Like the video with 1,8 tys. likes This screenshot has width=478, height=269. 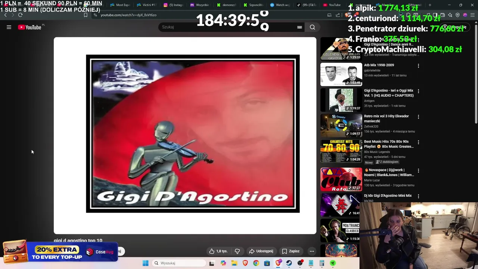(x=218, y=251)
